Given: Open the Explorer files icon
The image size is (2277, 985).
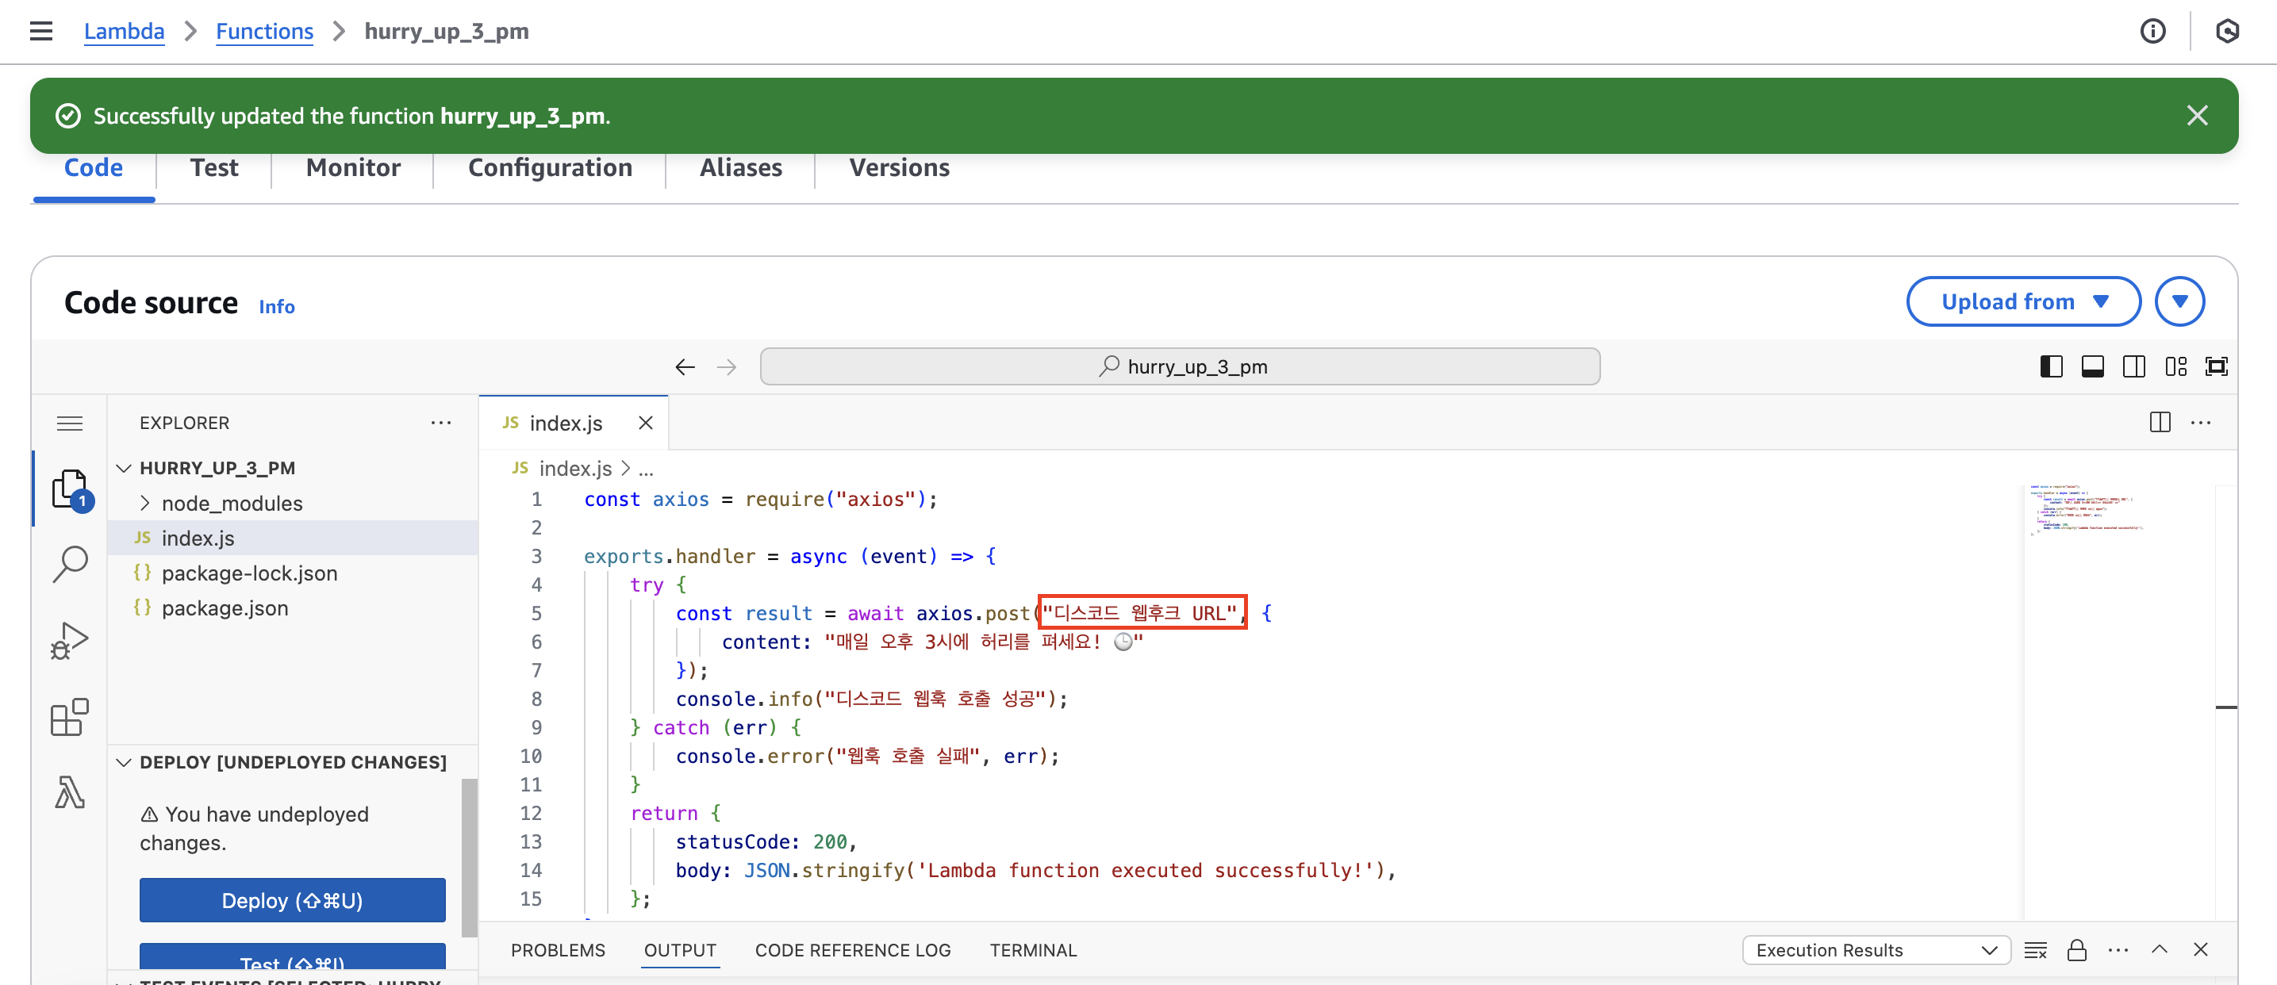Looking at the screenshot, I should coord(70,489).
